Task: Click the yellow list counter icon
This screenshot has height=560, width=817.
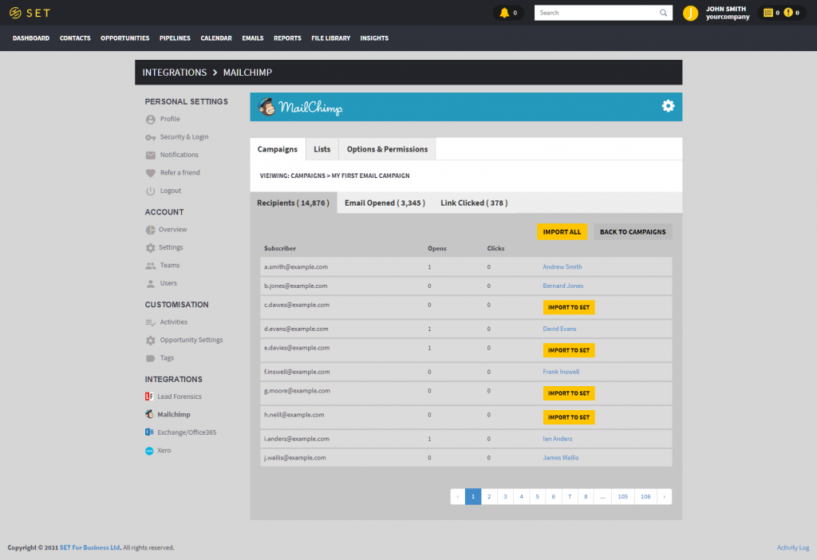Action: pyautogui.click(x=768, y=13)
